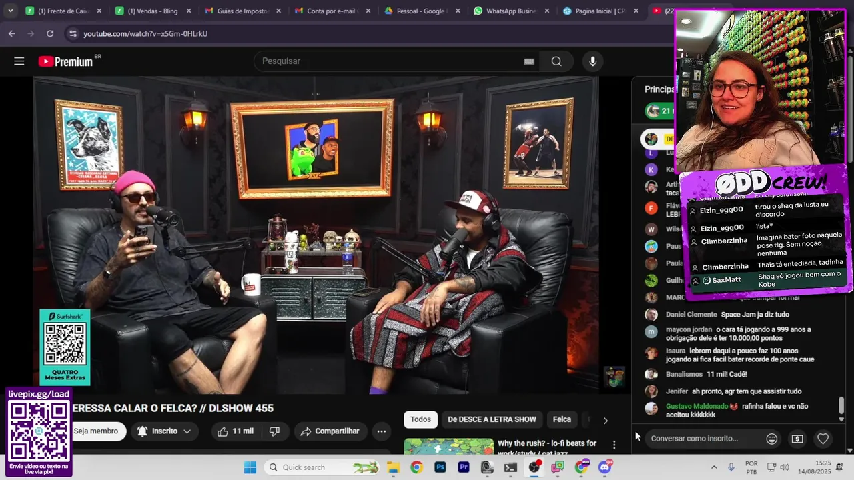Open site information icon in address bar
The width and height of the screenshot is (854, 480).
click(72, 33)
